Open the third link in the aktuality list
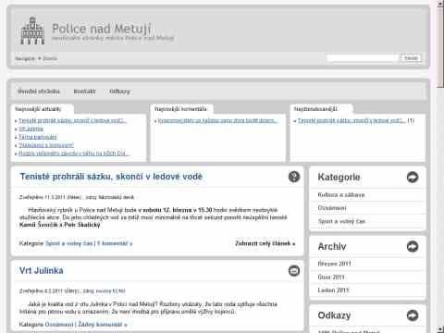Screen dimensions: 444x333 click(38, 137)
